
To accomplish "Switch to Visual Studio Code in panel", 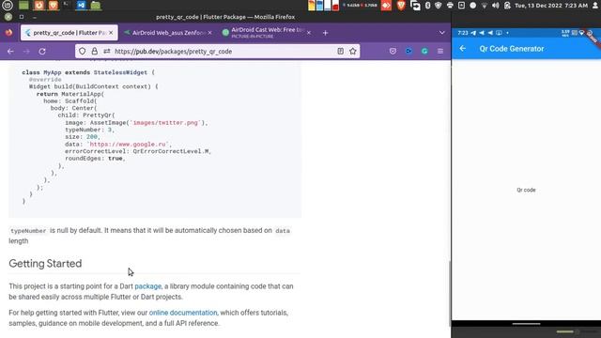I will [x=81, y=5].
